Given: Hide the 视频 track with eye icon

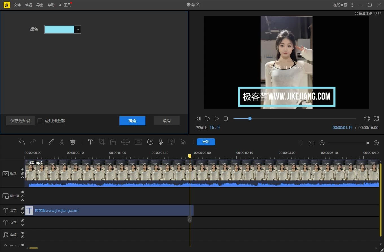Looking at the screenshot, I should coord(23,177).
